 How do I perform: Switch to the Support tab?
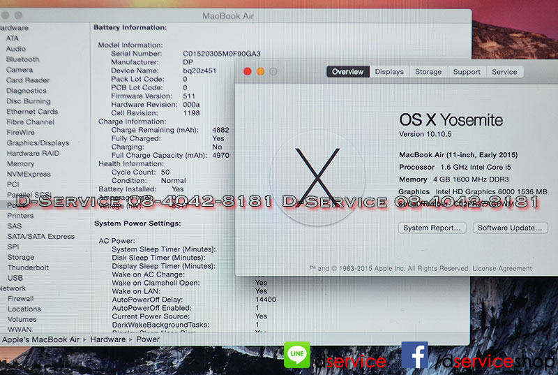tap(467, 72)
